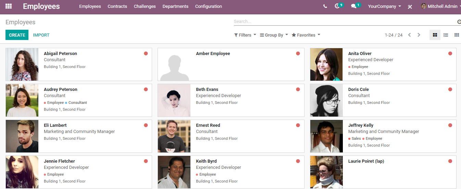Click the CREATE button
The image size is (461, 189).
(x=17, y=35)
